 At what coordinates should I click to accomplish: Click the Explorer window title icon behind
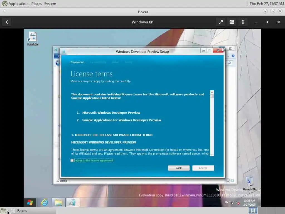[x=55, y=50]
